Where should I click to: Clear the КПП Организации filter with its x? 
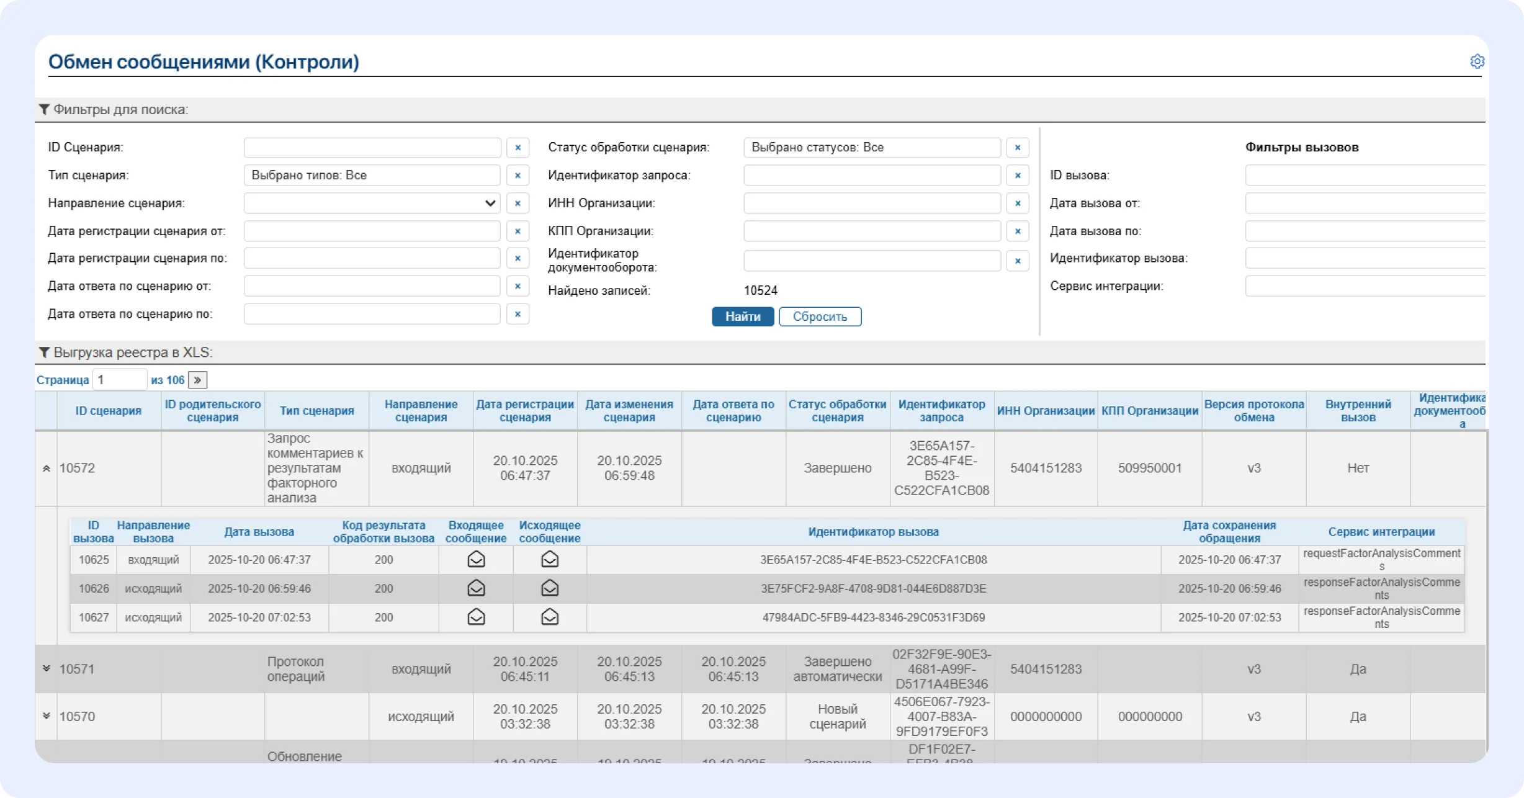1017,231
